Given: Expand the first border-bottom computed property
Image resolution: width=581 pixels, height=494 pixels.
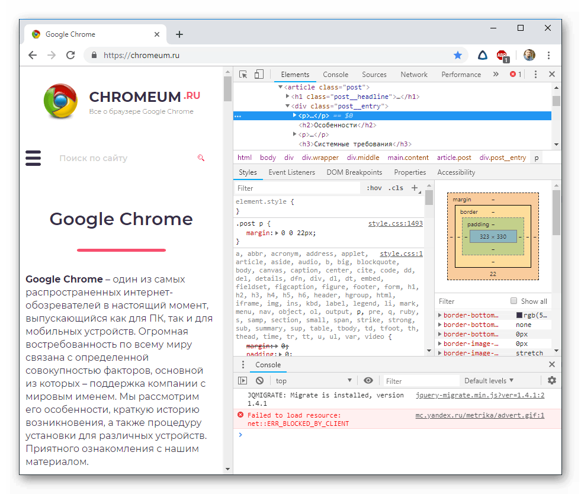Looking at the screenshot, I should click(x=440, y=315).
